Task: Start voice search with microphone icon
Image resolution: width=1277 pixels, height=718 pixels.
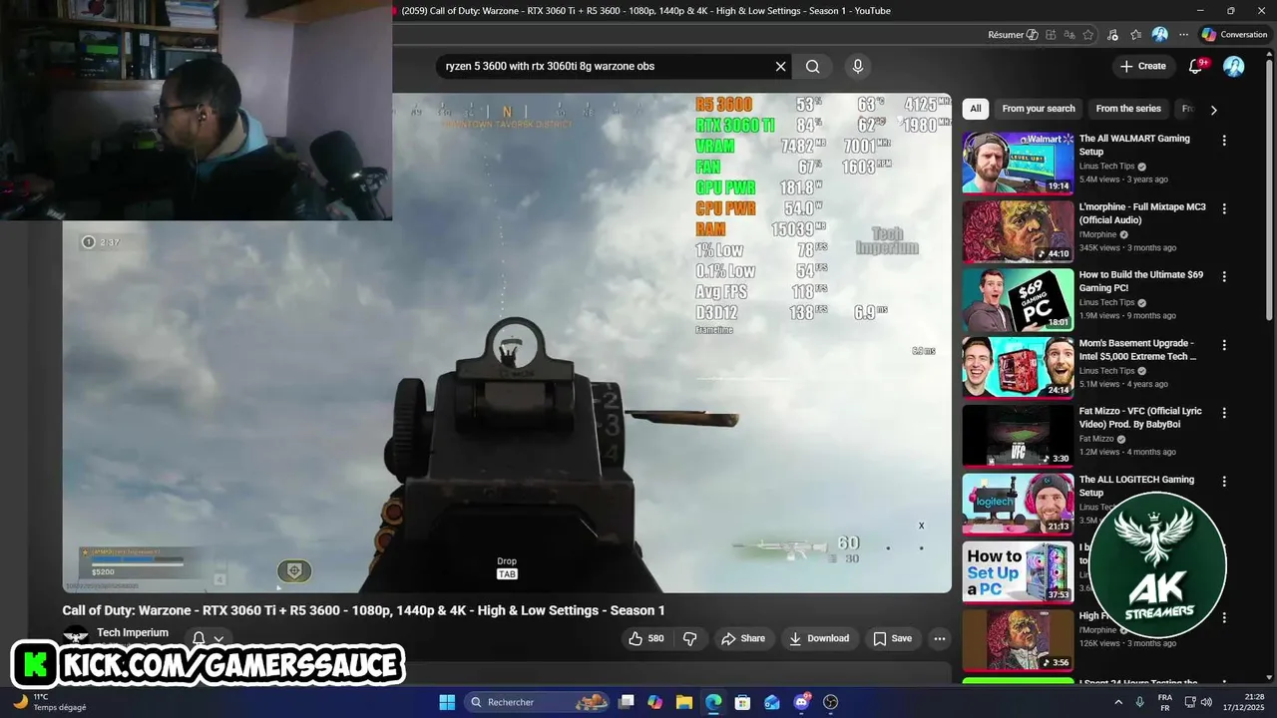Action: [x=857, y=67]
